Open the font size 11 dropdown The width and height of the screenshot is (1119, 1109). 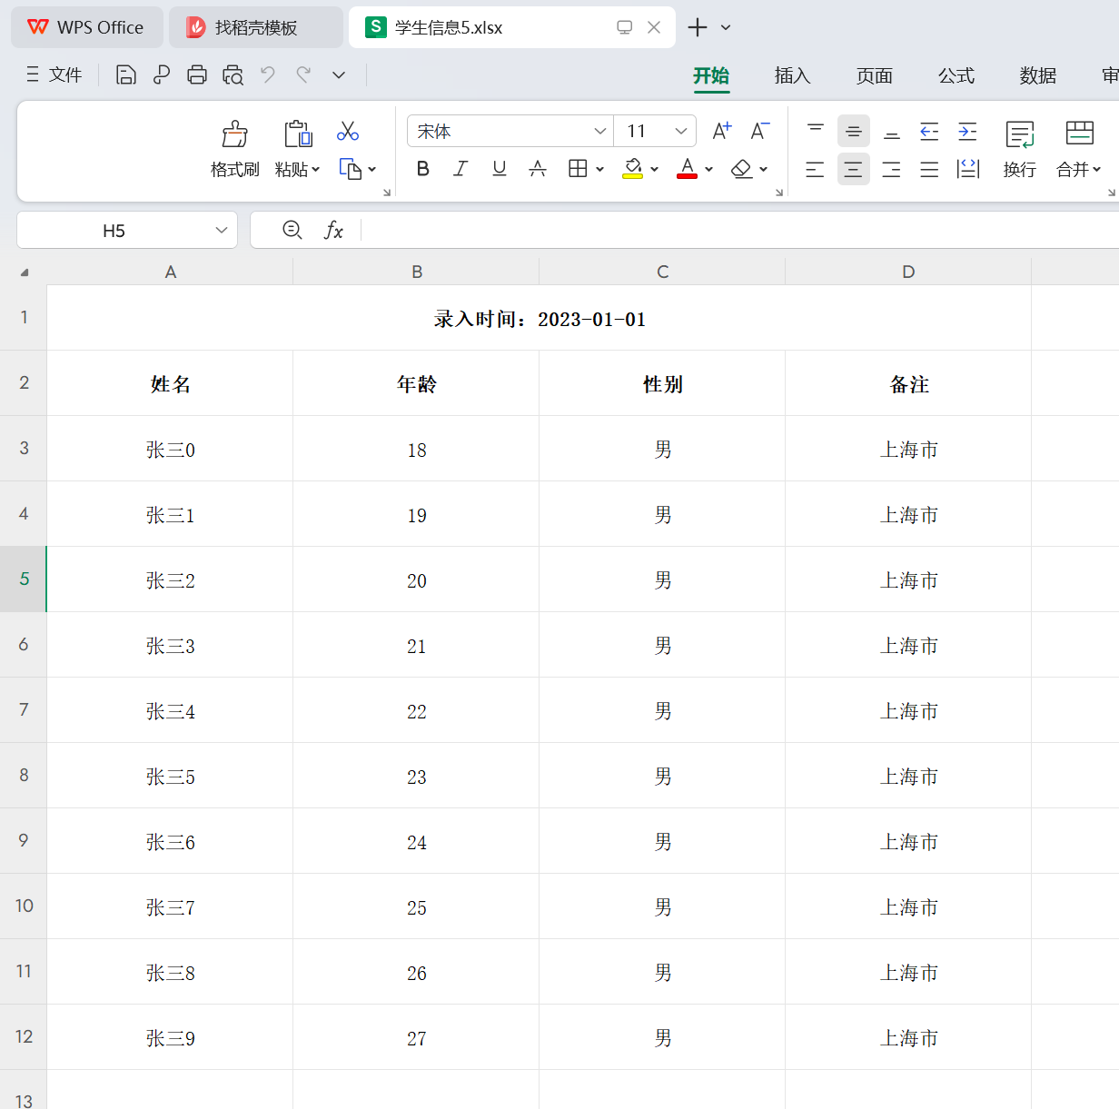click(x=681, y=132)
